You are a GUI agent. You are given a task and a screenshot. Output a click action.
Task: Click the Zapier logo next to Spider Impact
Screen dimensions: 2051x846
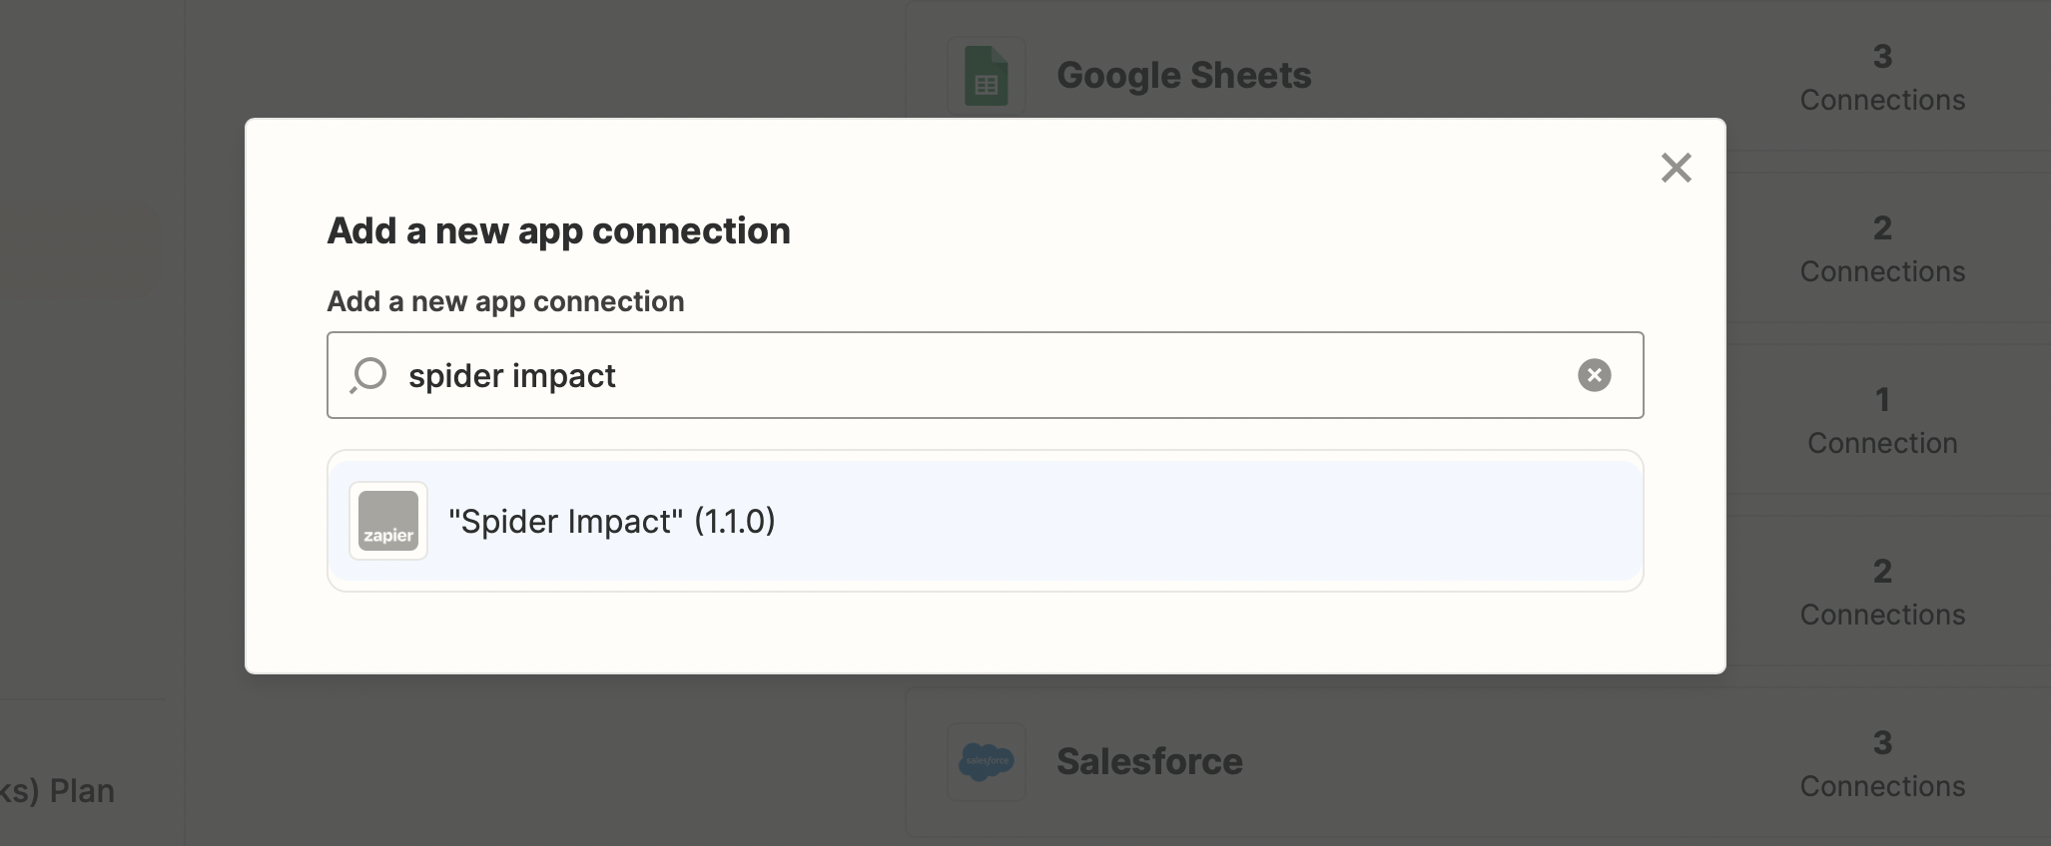pos(388,521)
